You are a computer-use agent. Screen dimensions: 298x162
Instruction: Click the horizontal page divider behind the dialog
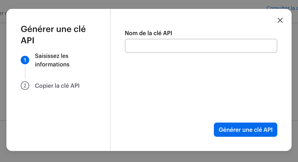[x=294, y=23]
